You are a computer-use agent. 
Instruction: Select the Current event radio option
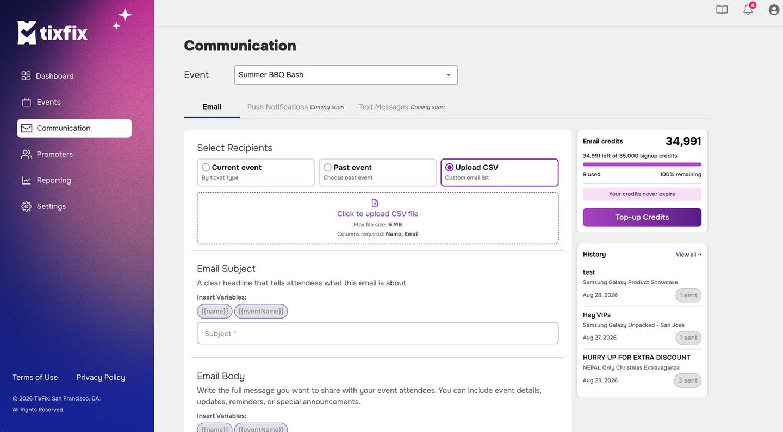point(206,168)
